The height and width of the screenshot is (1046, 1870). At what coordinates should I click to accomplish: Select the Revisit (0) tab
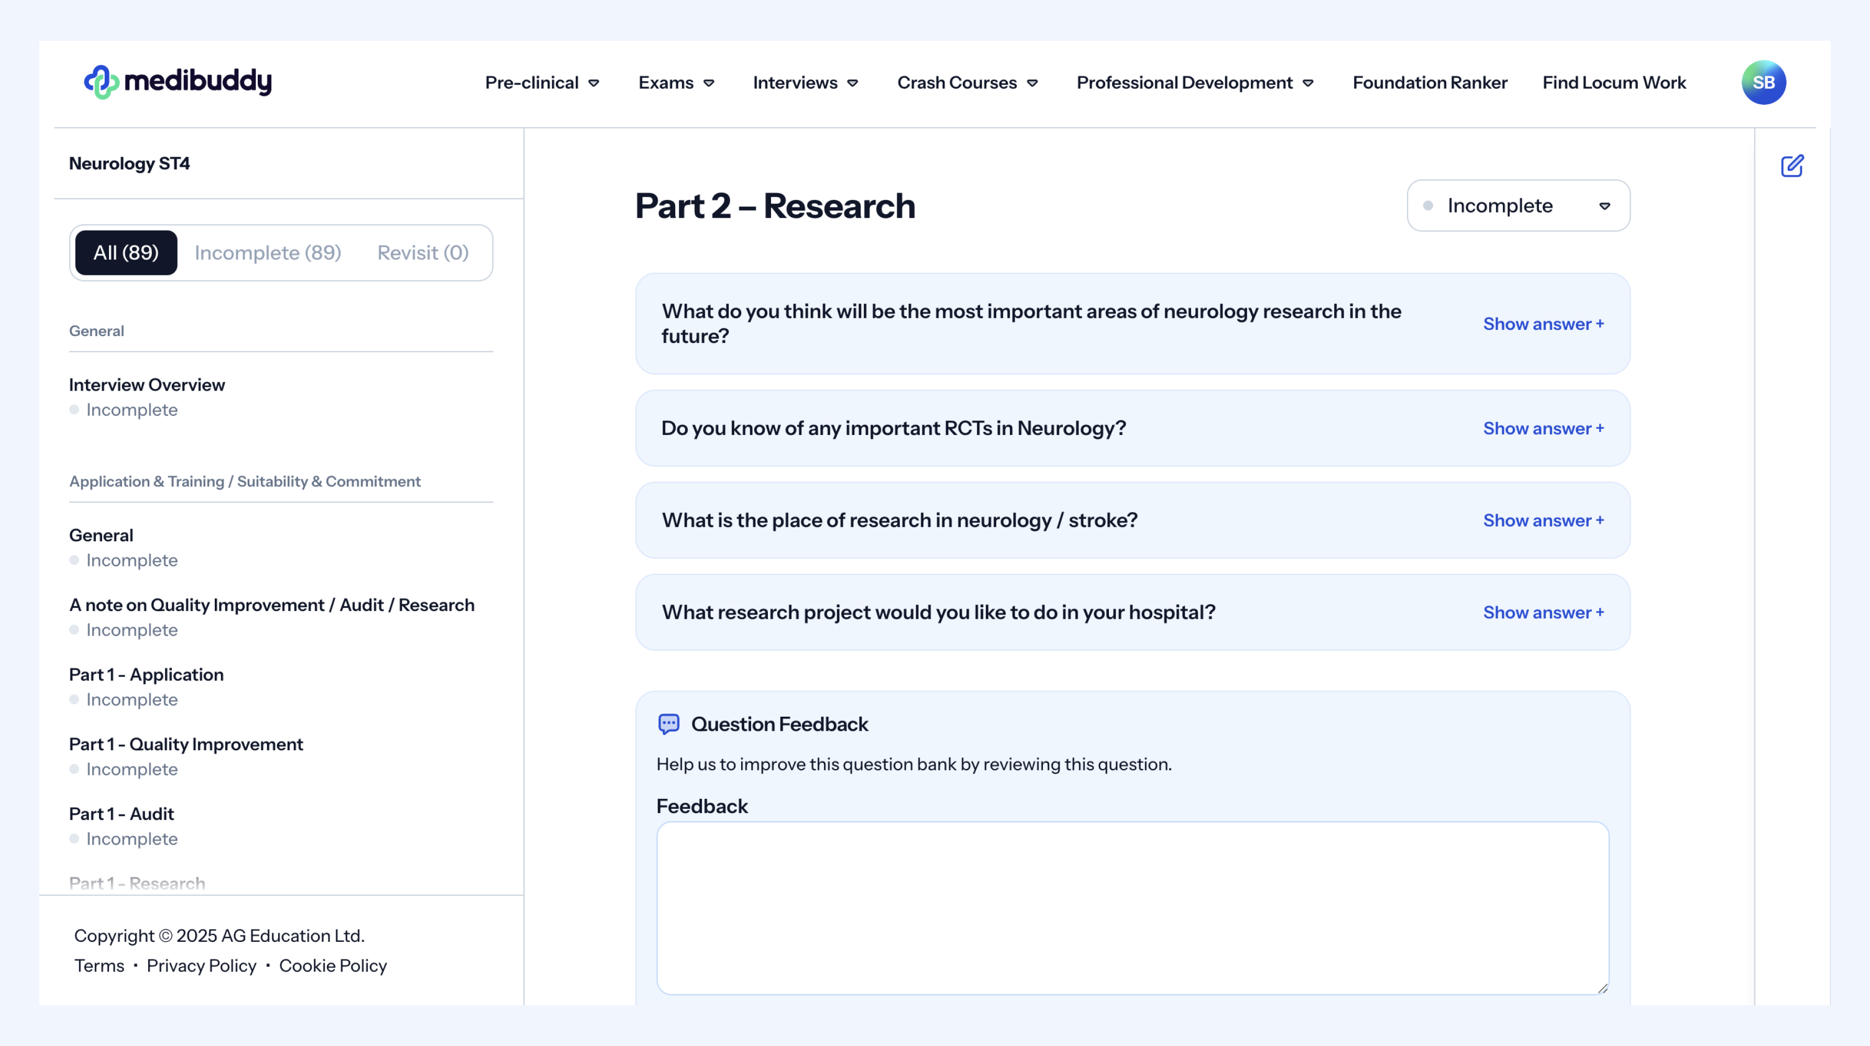(423, 252)
